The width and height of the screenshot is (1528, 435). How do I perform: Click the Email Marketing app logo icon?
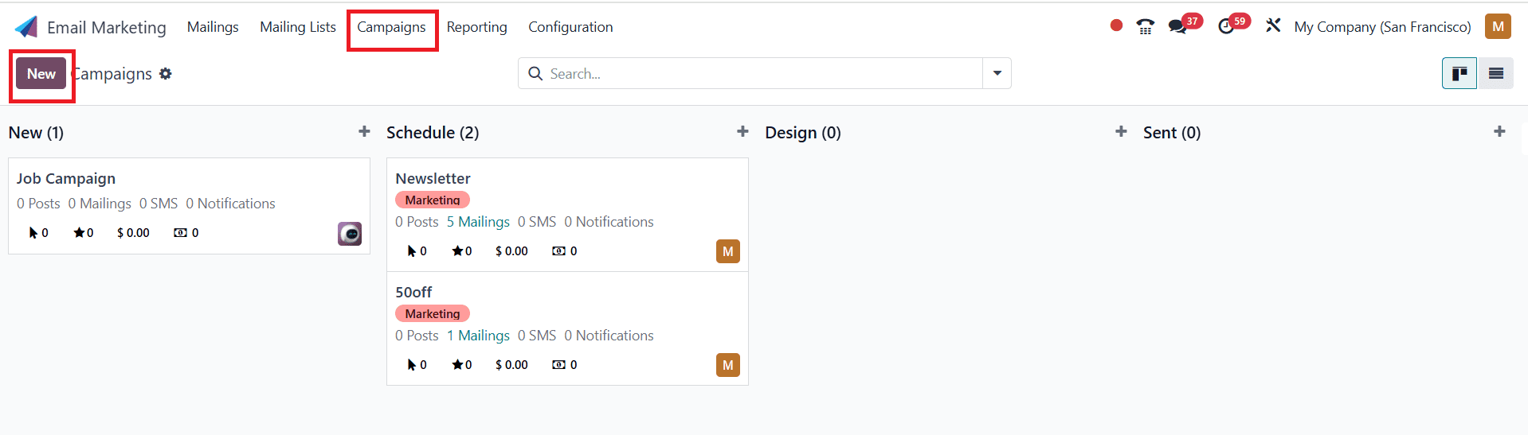coord(26,27)
